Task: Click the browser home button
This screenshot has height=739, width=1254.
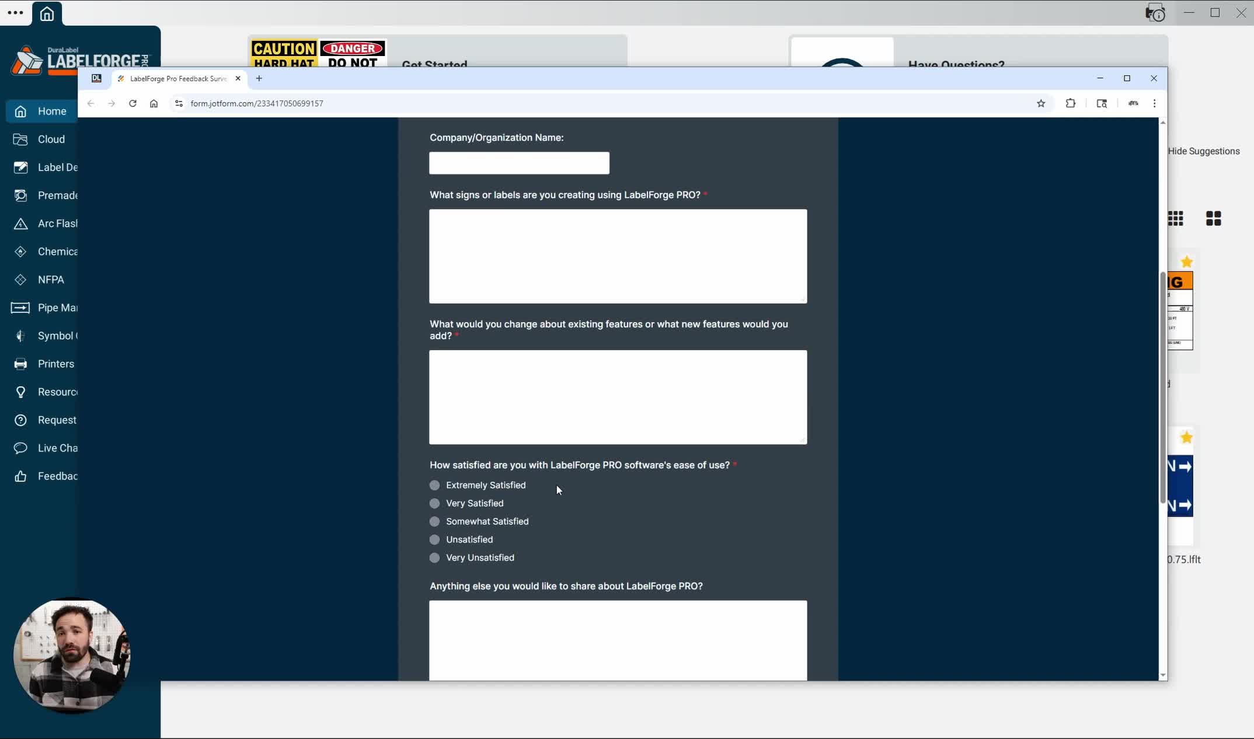Action: (x=154, y=103)
